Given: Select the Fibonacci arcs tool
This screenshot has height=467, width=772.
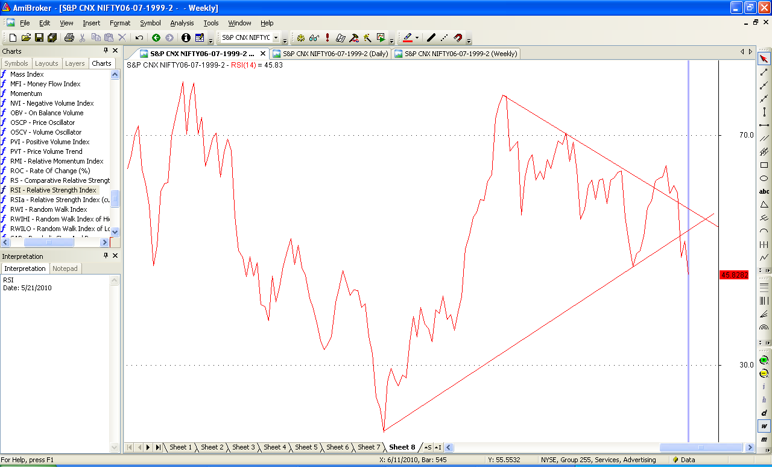Looking at the screenshot, I should (764, 328).
